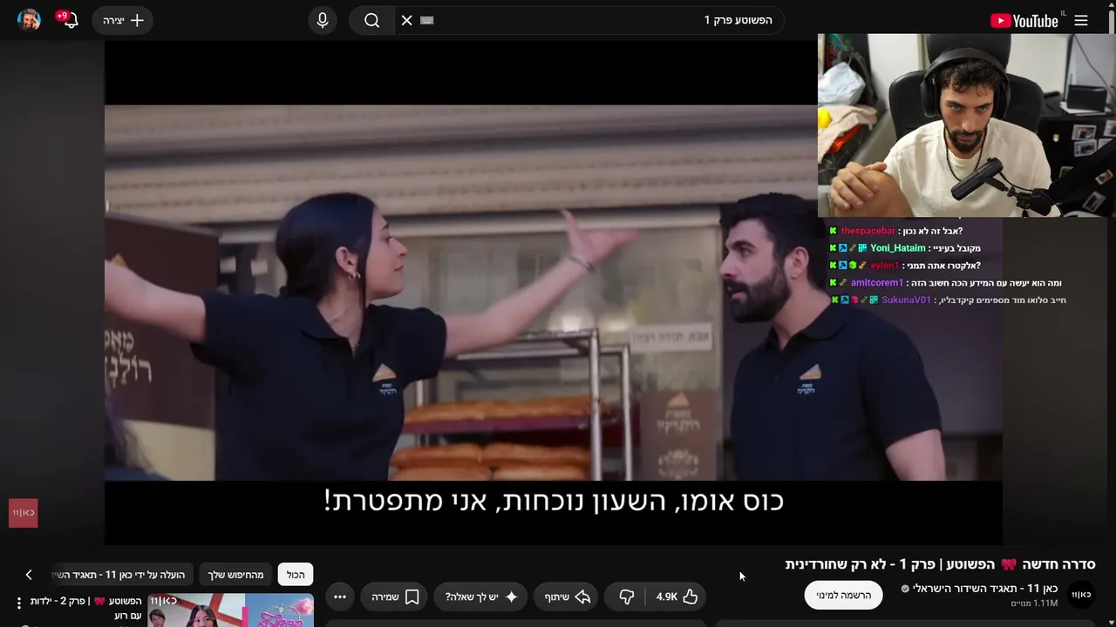The height and width of the screenshot is (627, 1116).
Task: Share the video via שיתוף
Action: (x=568, y=597)
